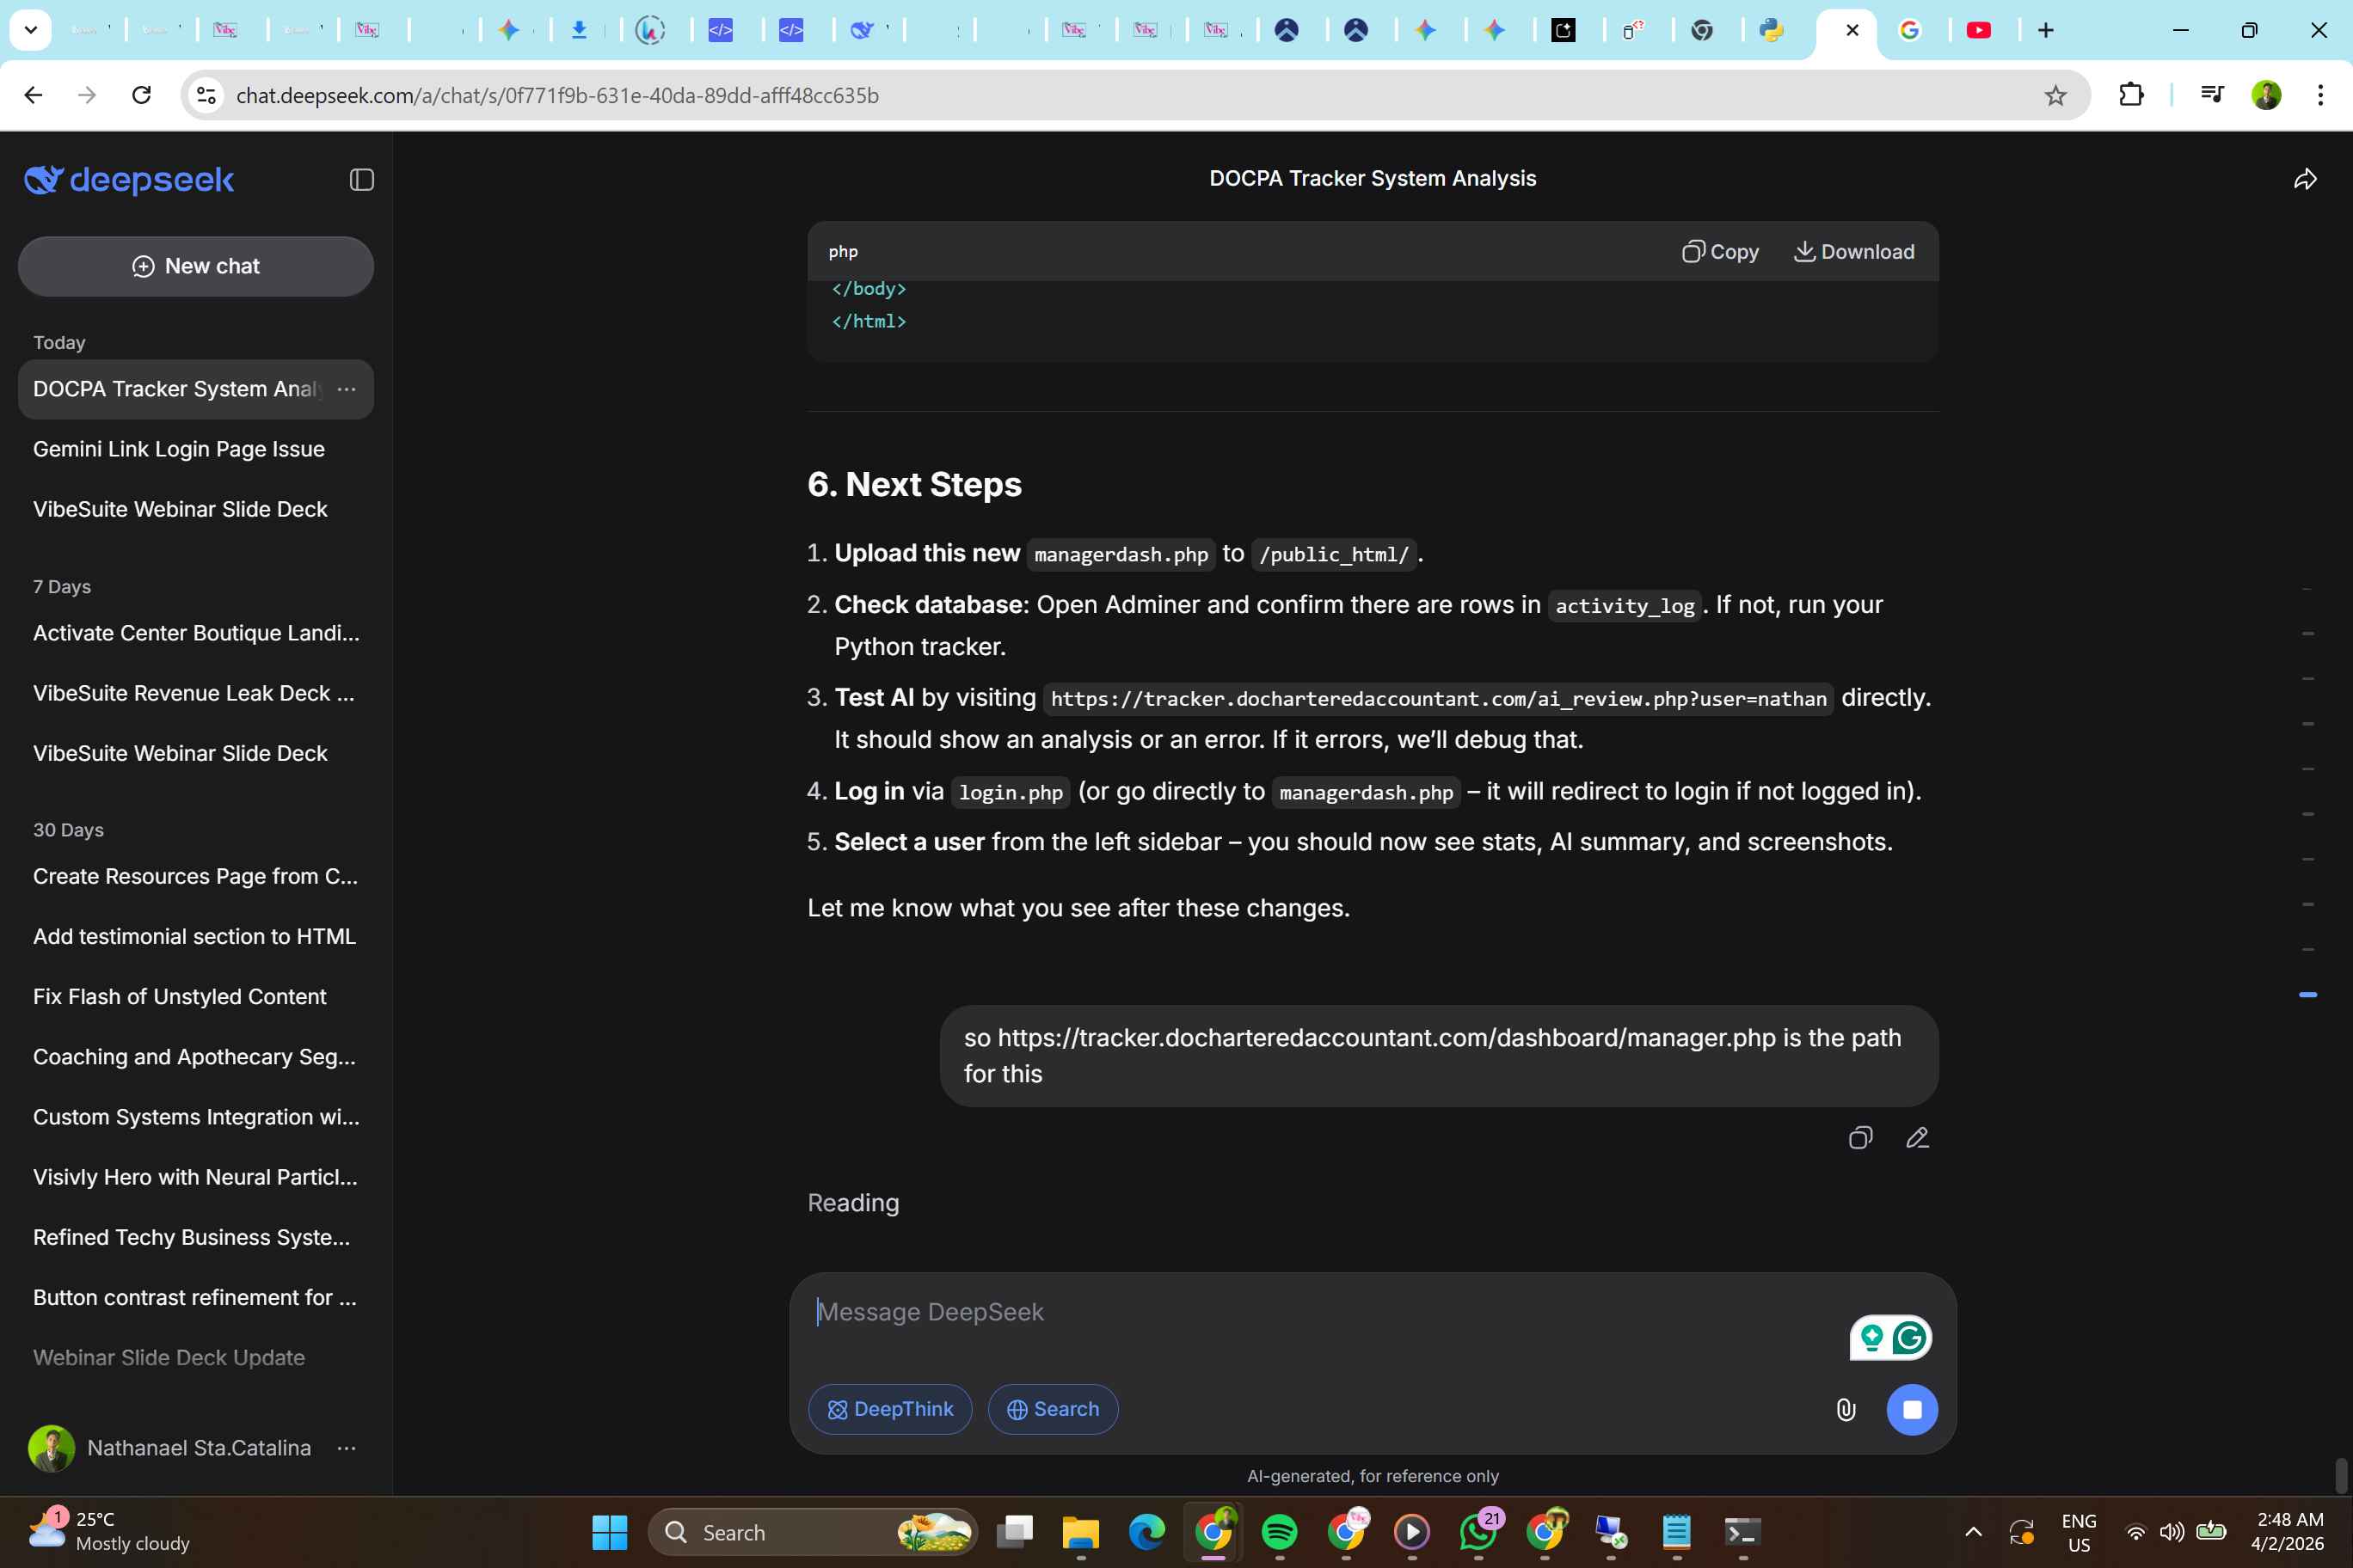Toggle web Search mode
The width and height of the screenshot is (2353, 1568).
tap(1053, 1410)
